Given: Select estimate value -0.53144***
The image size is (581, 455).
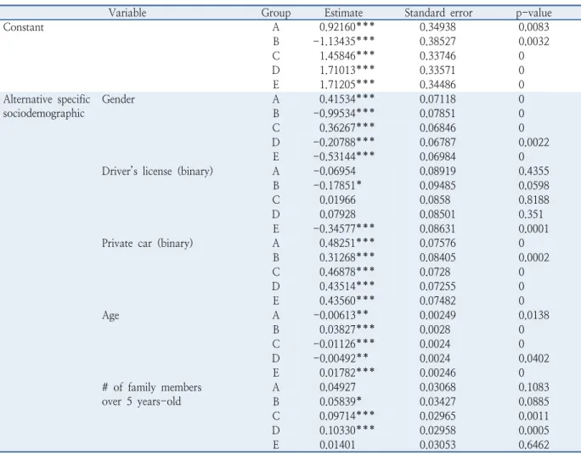Looking at the screenshot, I should tap(344, 157).
